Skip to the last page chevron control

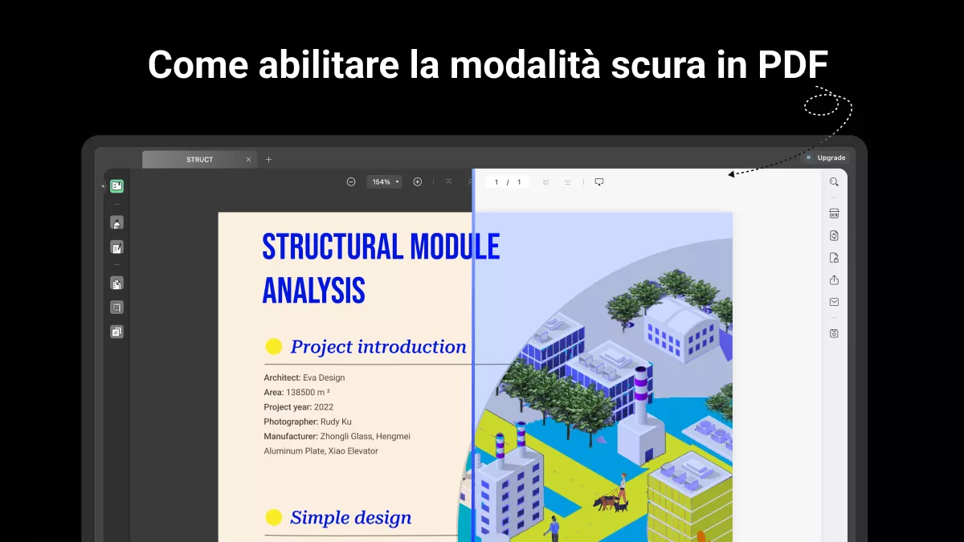click(568, 181)
